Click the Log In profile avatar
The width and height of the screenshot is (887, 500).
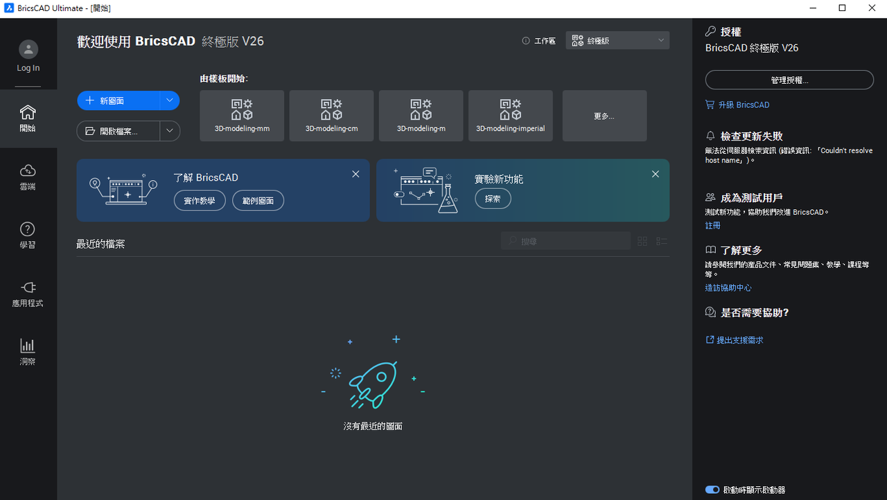click(28, 49)
